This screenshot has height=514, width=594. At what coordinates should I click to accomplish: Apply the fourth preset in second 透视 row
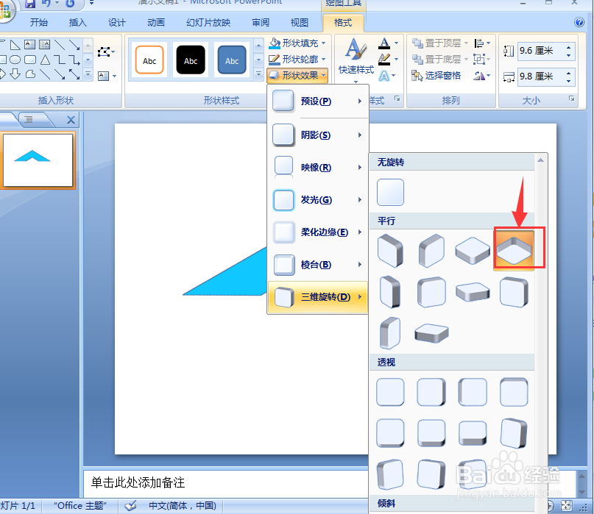(x=514, y=433)
